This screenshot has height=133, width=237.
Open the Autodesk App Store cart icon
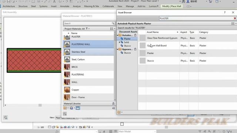pos(210,1)
